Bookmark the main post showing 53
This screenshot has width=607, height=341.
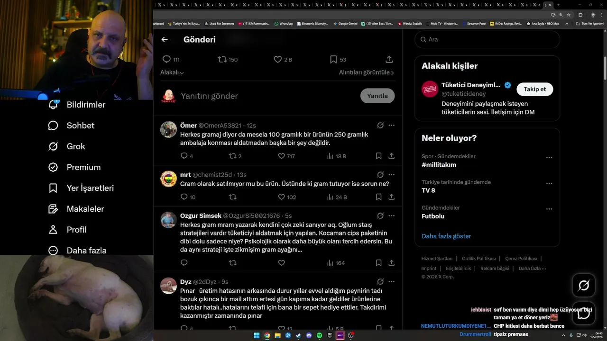(333, 59)
